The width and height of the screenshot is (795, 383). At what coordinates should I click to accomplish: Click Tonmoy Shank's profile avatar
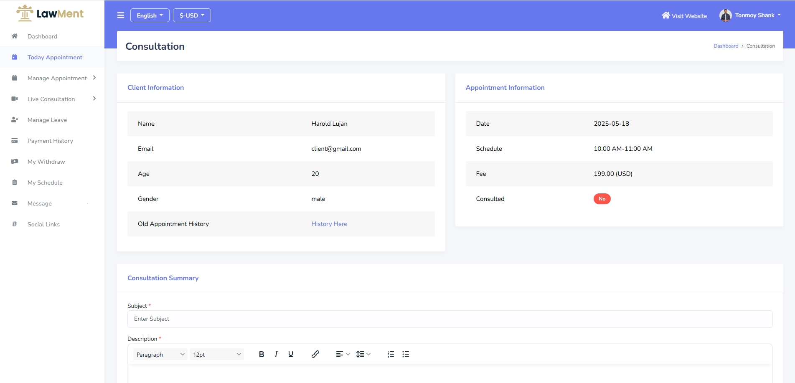click(726, 15)
